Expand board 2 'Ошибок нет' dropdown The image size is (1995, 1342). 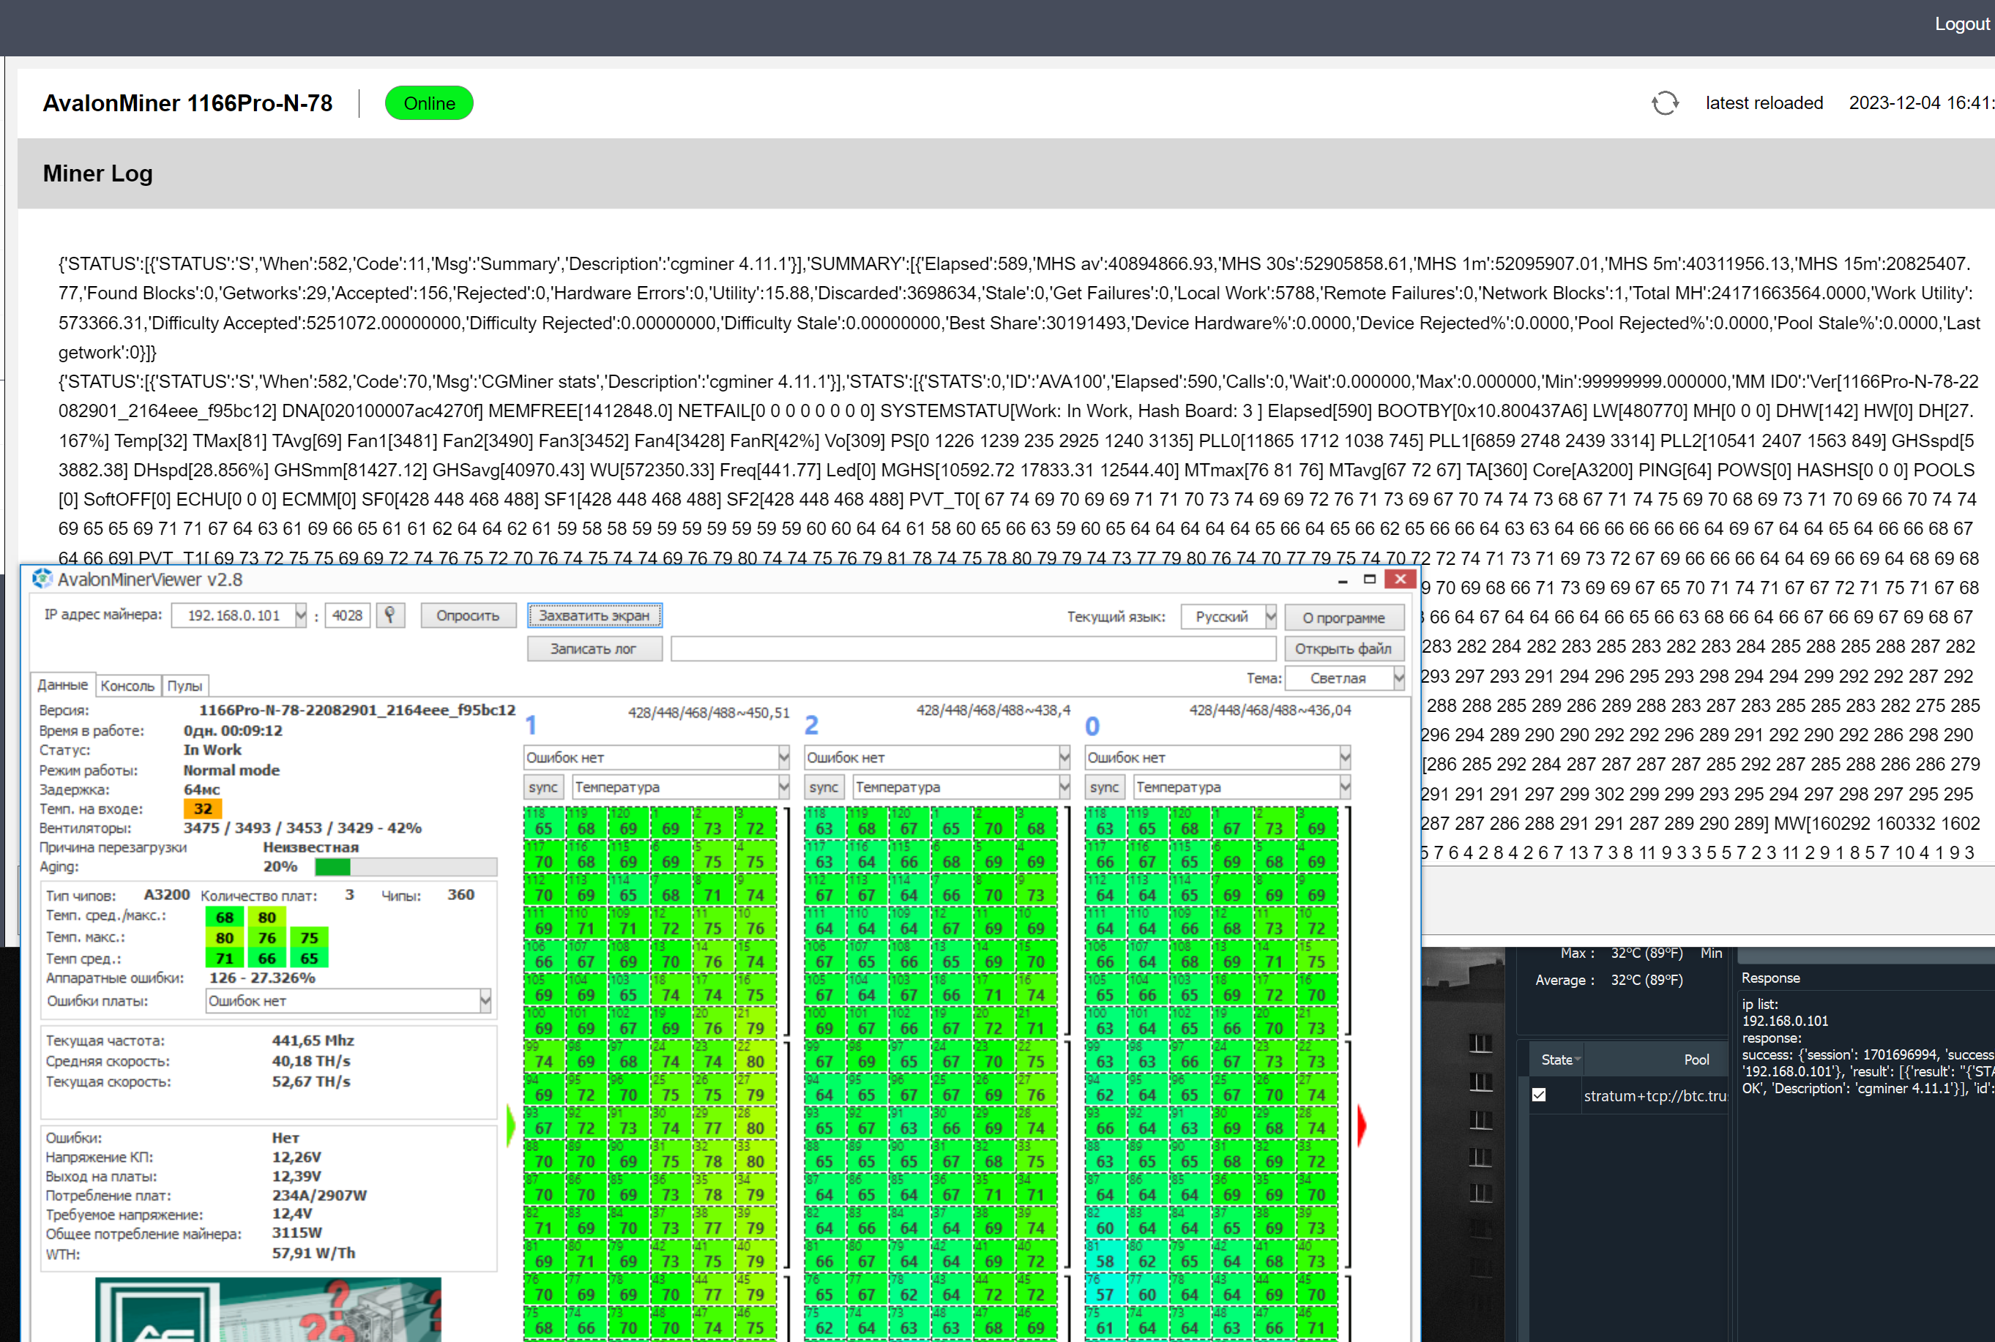[1064, 757]
